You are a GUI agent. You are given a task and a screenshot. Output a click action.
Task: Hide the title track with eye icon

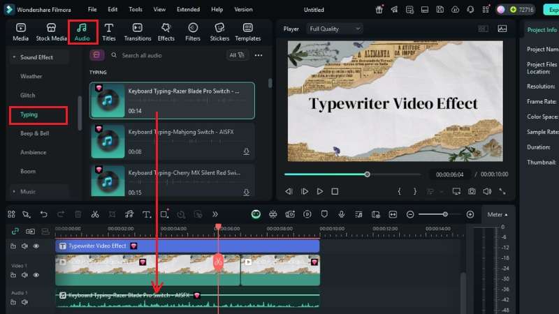click(36, 246)
